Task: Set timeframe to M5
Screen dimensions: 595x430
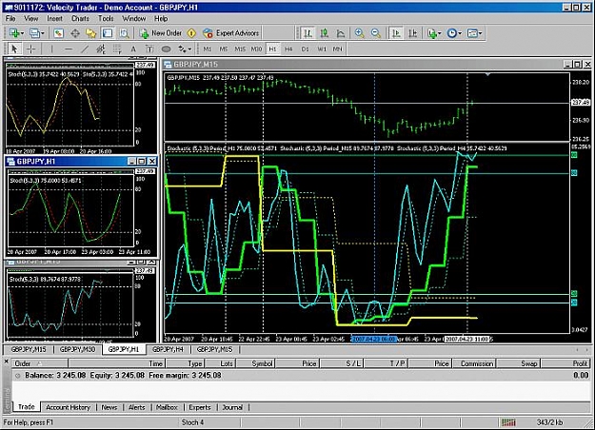Action: 224,49
